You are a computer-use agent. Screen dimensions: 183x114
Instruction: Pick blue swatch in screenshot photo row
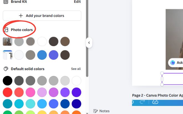[42, 55]
